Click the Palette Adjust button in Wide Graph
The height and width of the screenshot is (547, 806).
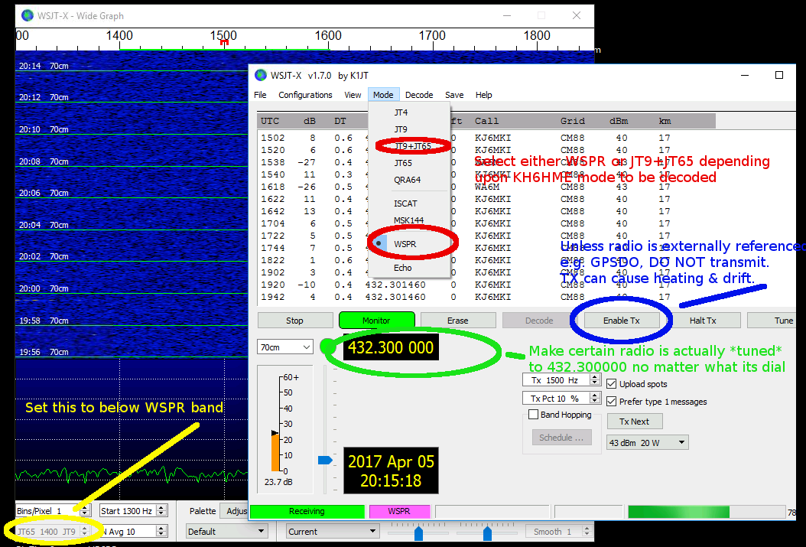tap(235, 511)
